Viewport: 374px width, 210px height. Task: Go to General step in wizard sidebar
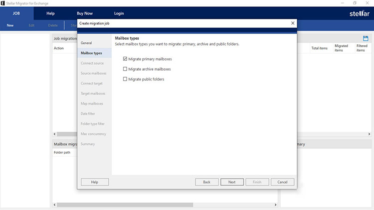tap(86, 43)
